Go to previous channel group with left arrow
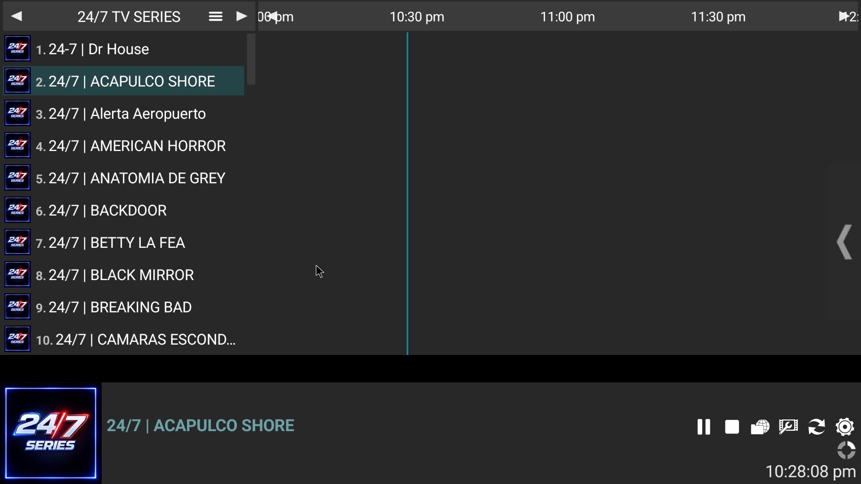The image size is (861, 484). click(17, 17)
